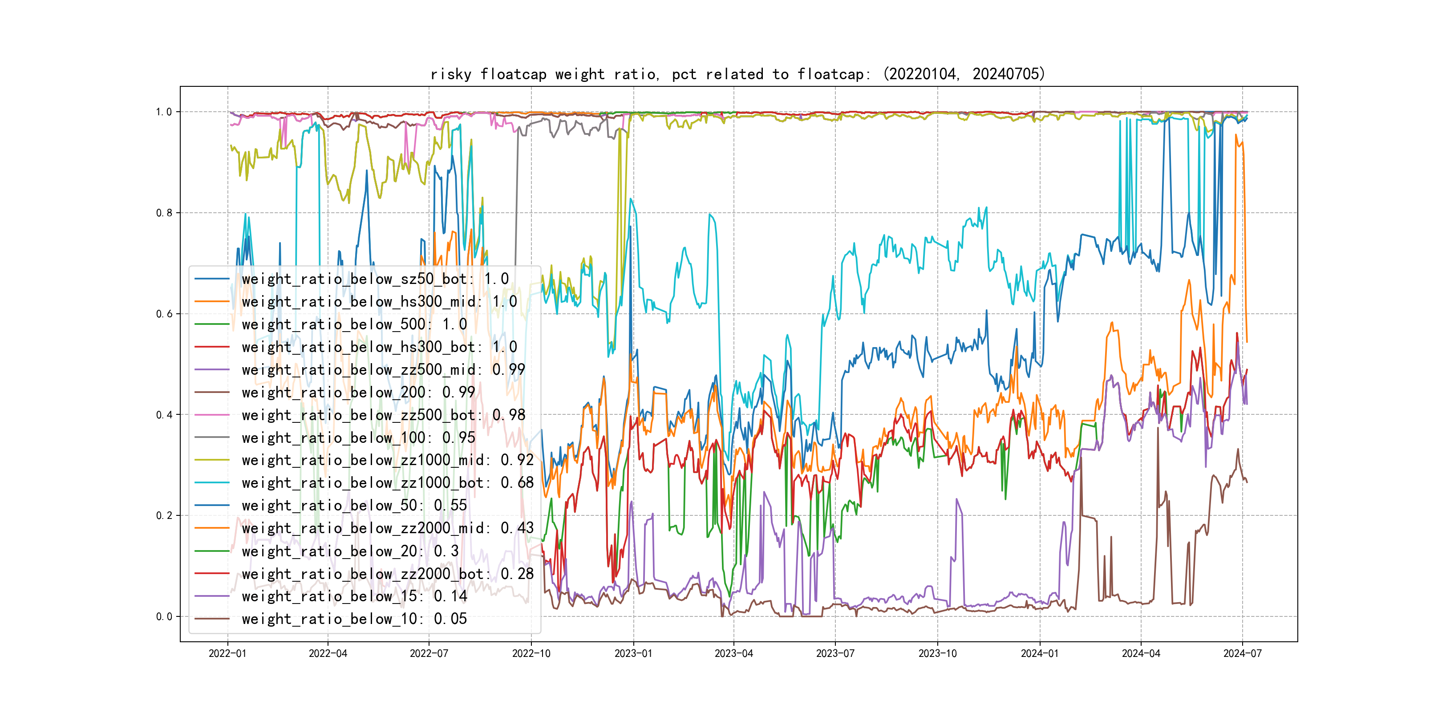This screenshot has width=1442, height=721.
Task: Click the 2023-01 x-axis tick label
Action: coord(633,653)
